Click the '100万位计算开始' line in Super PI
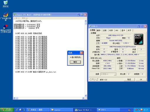Image resolution: width=150 pixels, height=112 pixels. click(29, 21)
